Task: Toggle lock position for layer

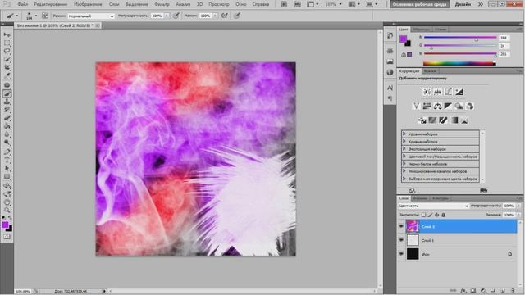Action: coord(436,215)
